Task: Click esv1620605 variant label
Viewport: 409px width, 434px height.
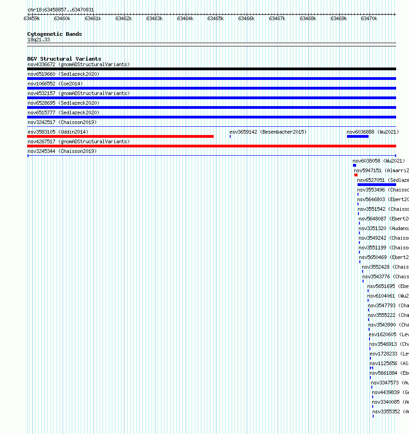Action: (x=389, y=335)
